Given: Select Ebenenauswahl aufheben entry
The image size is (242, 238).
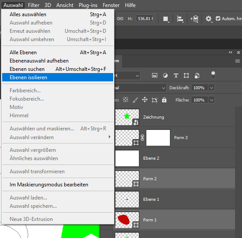Looking at the screenshot, I should [58, 61].
